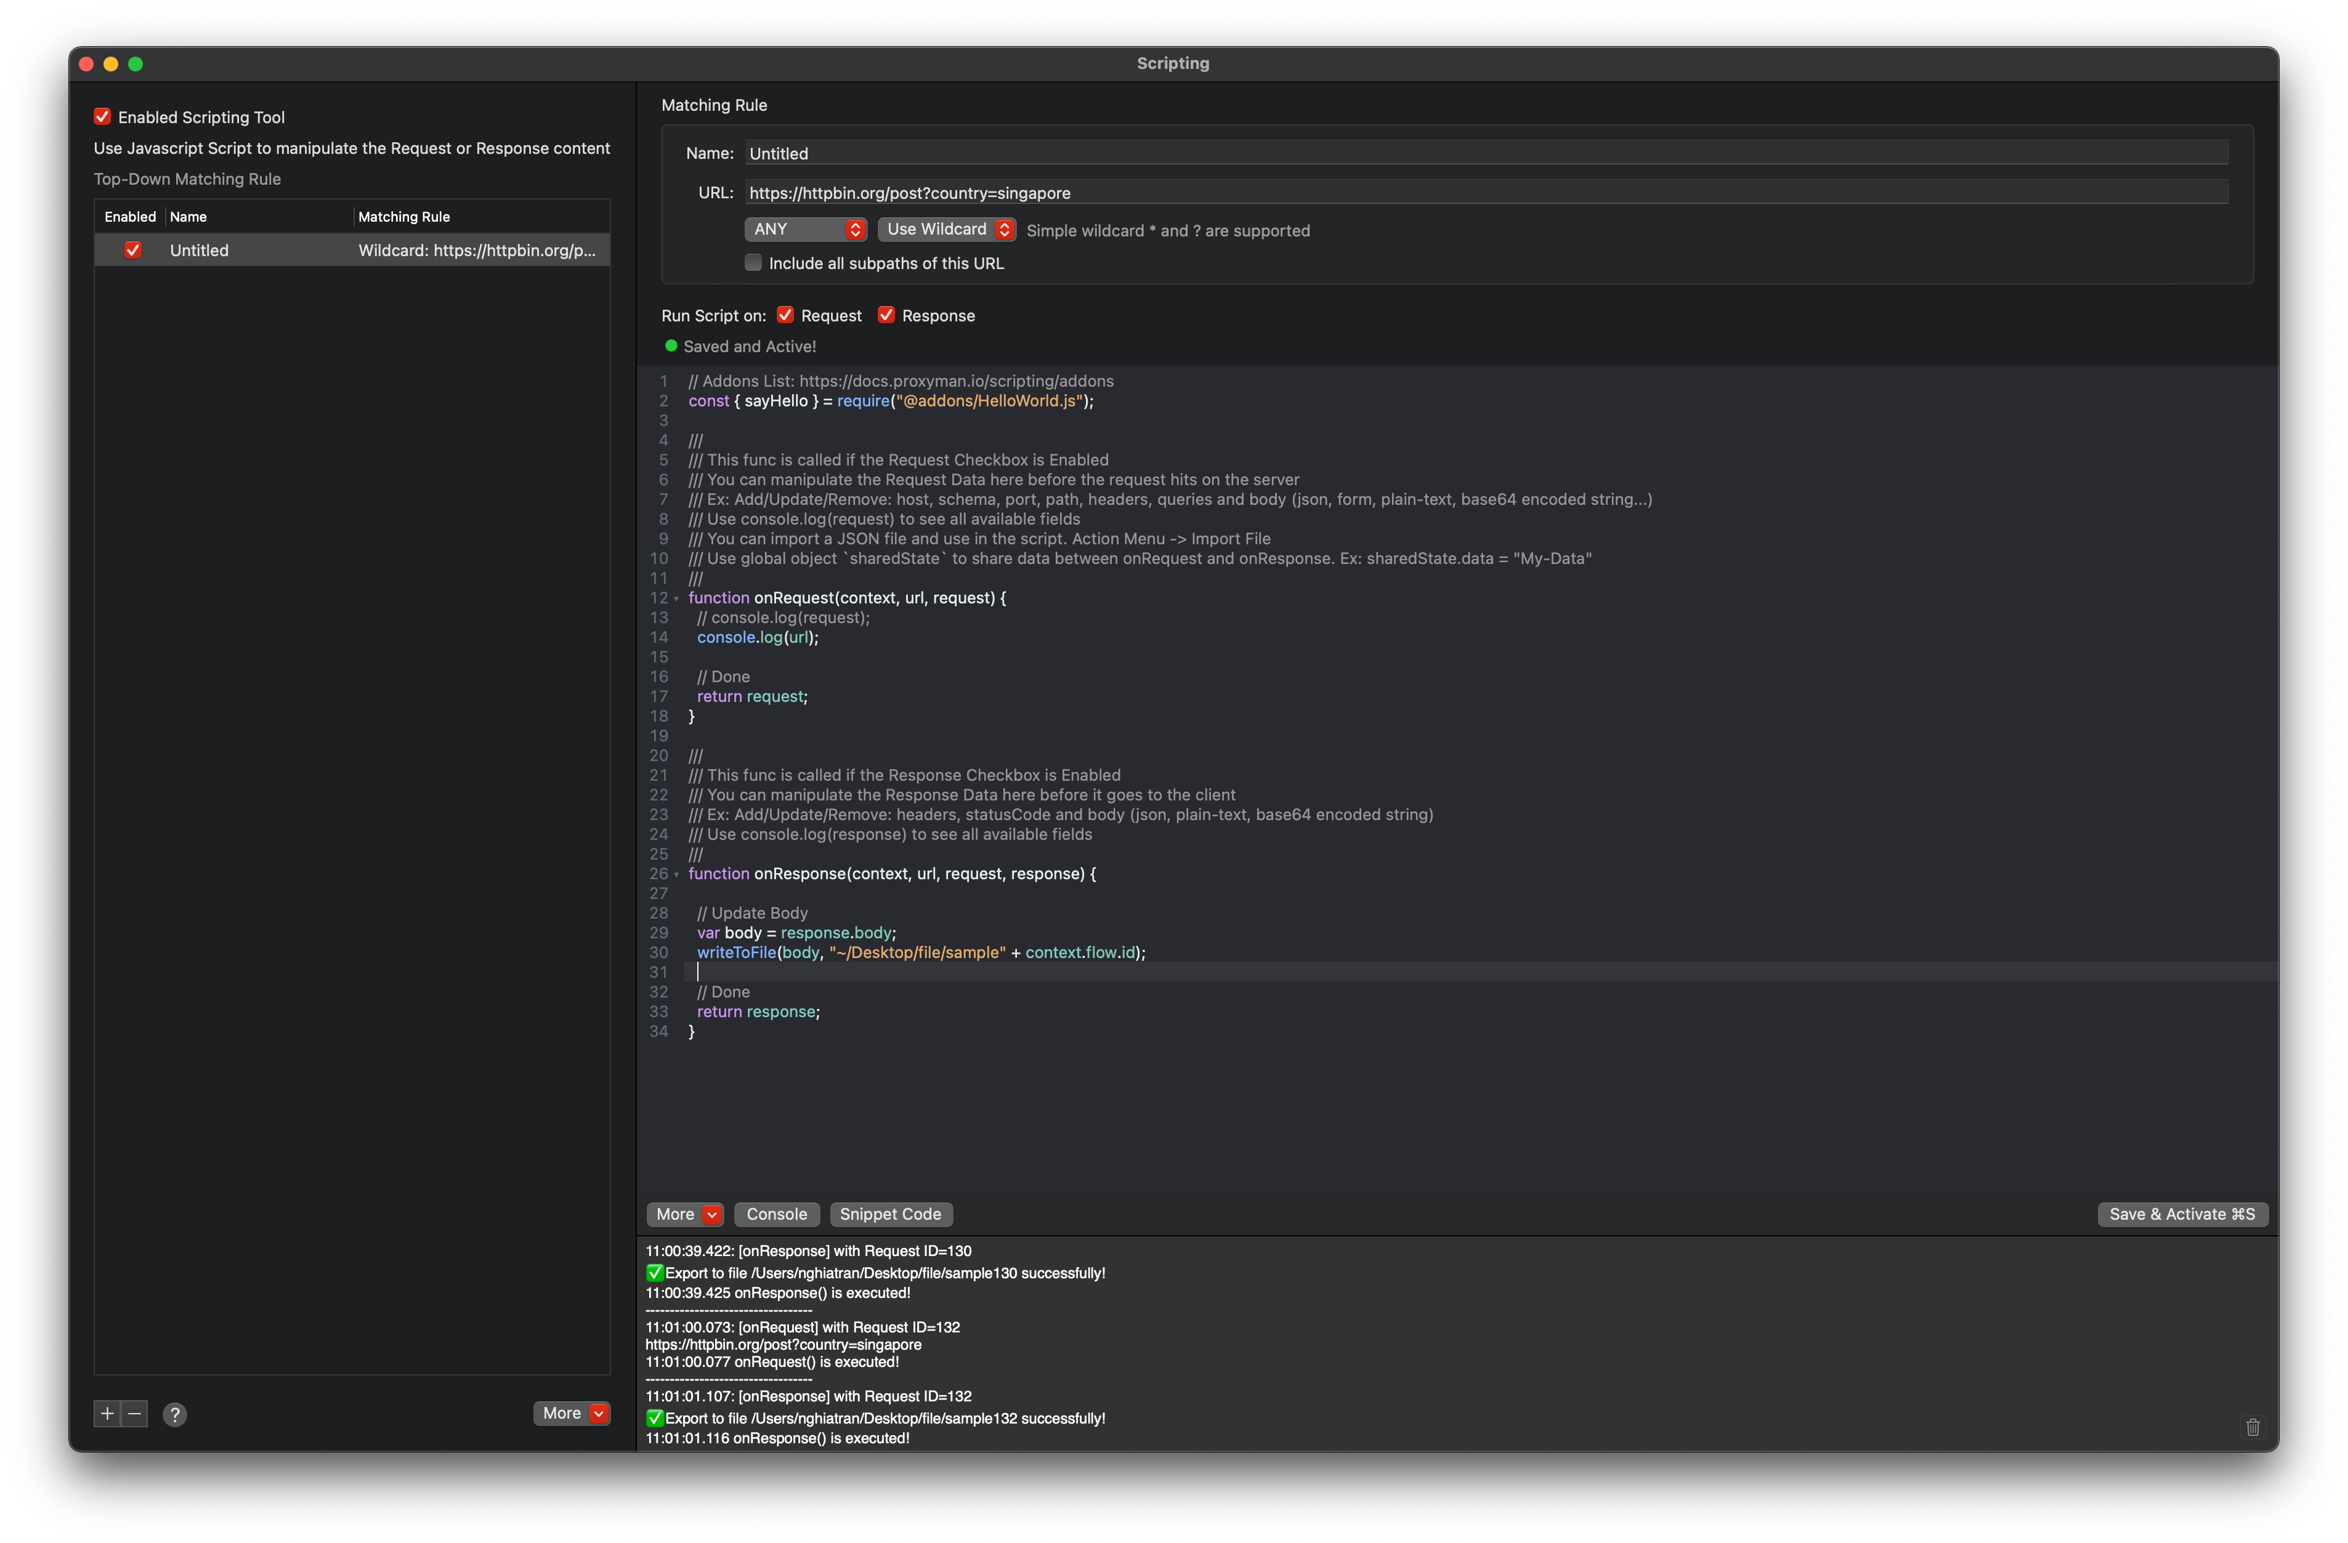The width and height of the screenshot is (2348, 1543).
Task: Click the green Saved and Active indicator
Action: [671, 346]
